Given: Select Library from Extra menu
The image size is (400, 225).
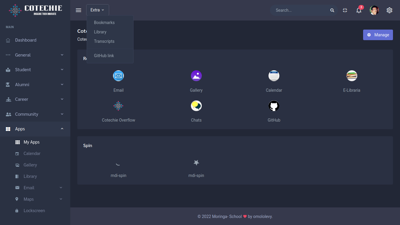Looking at the screenshot, I should tap(110, 32).
